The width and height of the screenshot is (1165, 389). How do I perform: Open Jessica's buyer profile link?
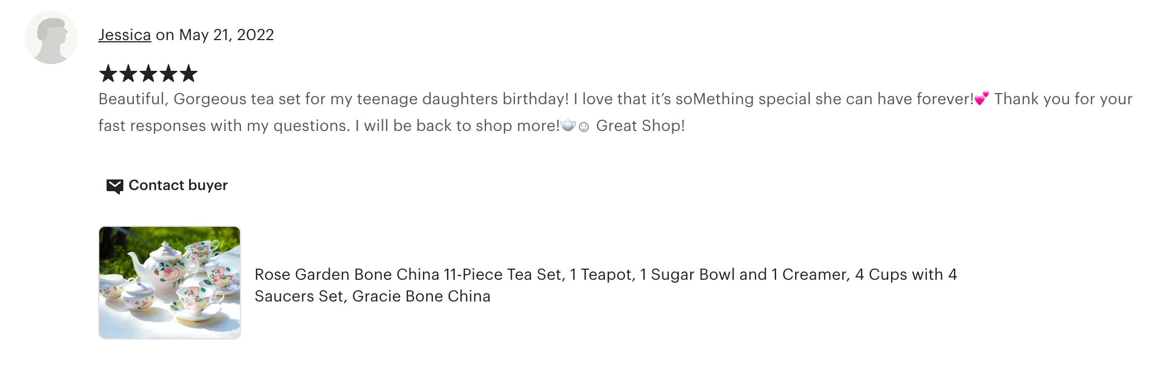[124, 35]
